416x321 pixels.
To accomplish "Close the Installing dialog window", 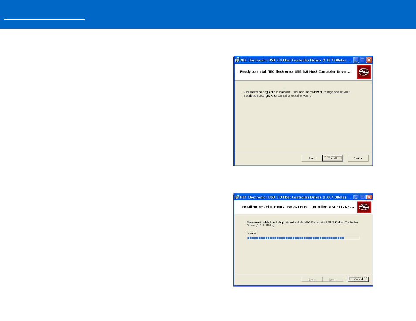I will click(x=369, y=197).
